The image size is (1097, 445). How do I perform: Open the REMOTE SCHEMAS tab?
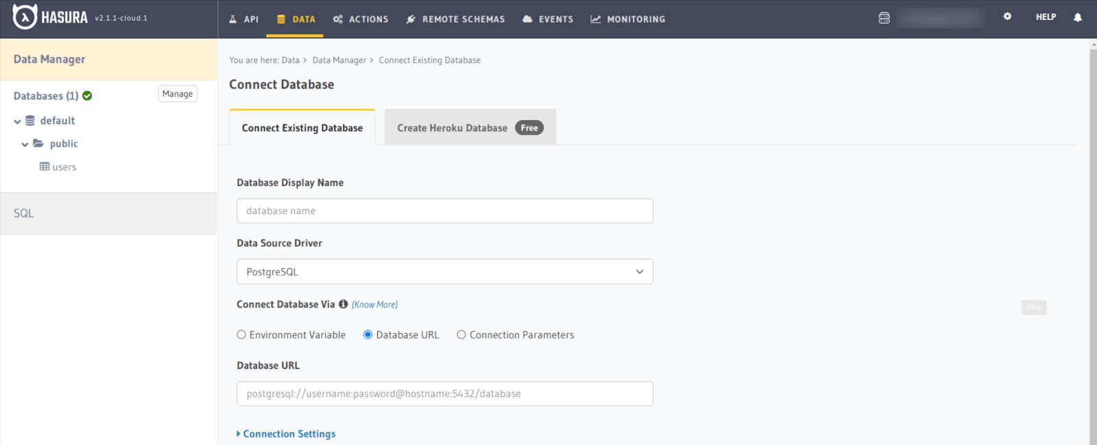(x=455, y=19)
